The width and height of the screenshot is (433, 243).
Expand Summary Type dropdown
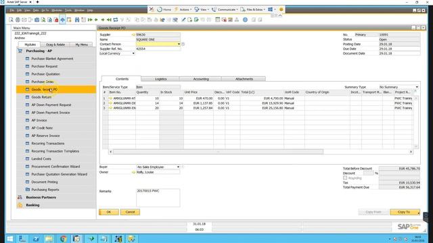click(x=417, y=87)
